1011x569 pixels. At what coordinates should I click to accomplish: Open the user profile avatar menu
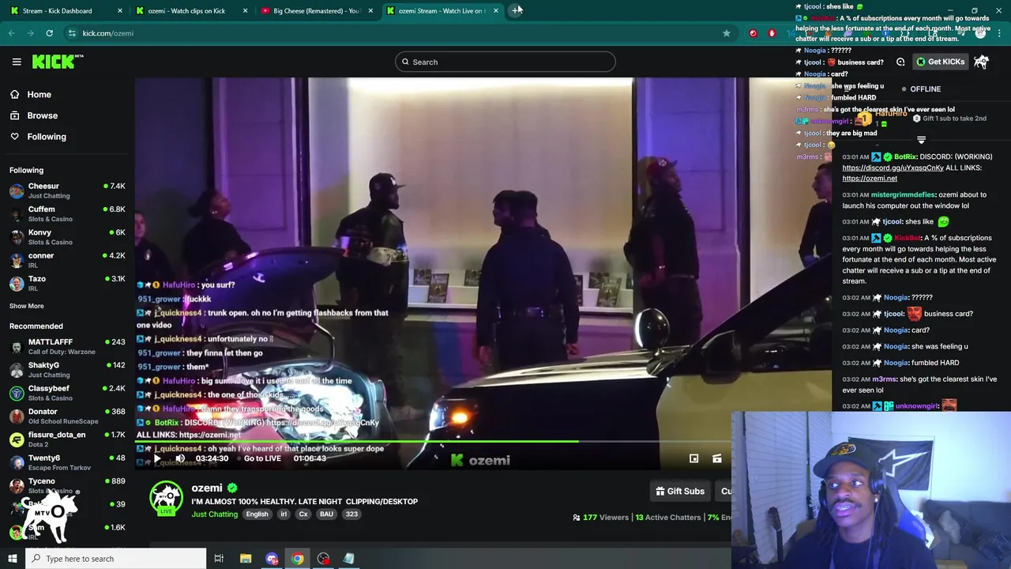(981, 62)
